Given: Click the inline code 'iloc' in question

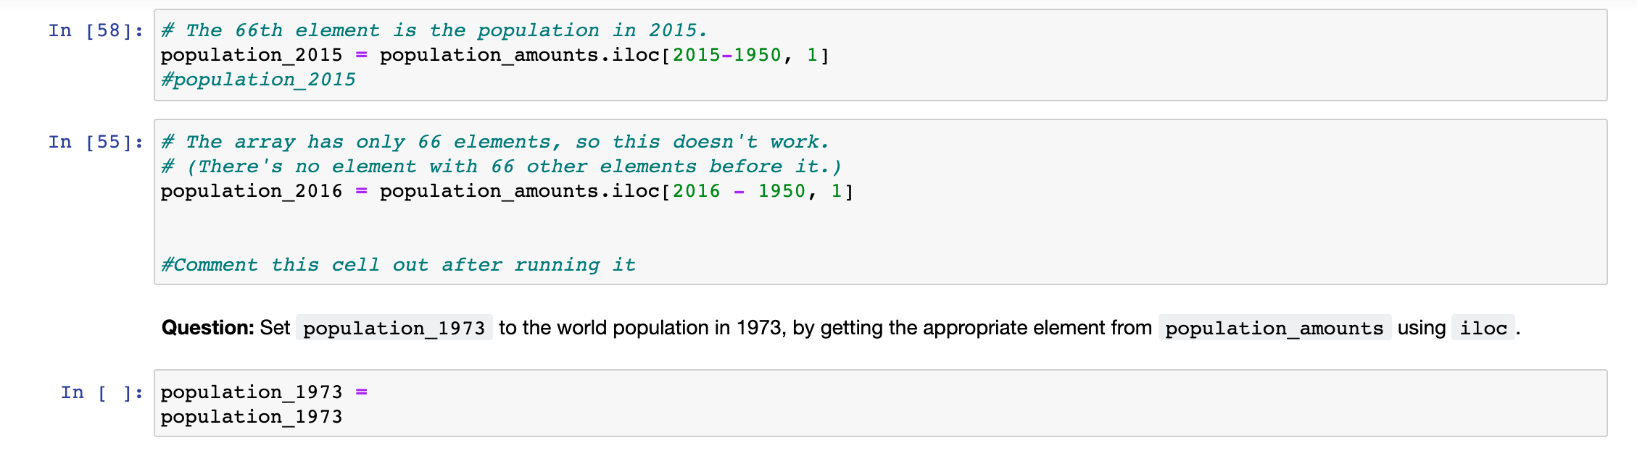Looking at the screenshot, I should (x=1483, y=328).
